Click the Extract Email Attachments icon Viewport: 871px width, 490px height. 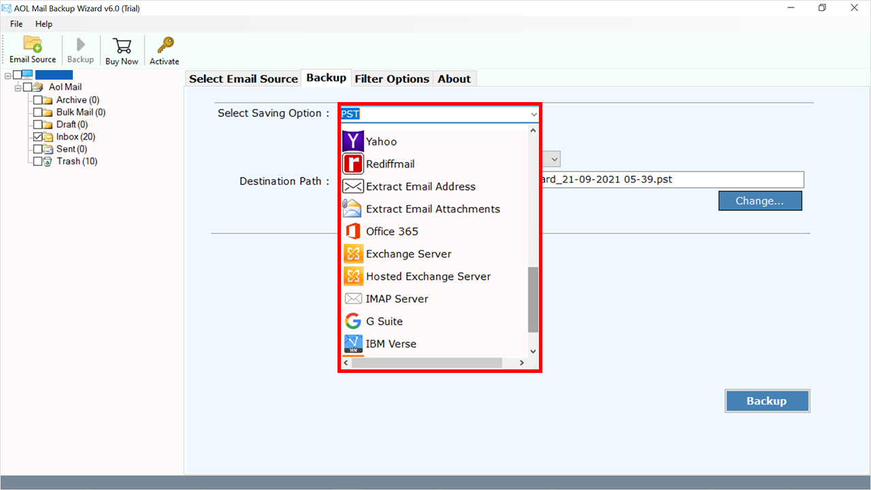point(353,209)
